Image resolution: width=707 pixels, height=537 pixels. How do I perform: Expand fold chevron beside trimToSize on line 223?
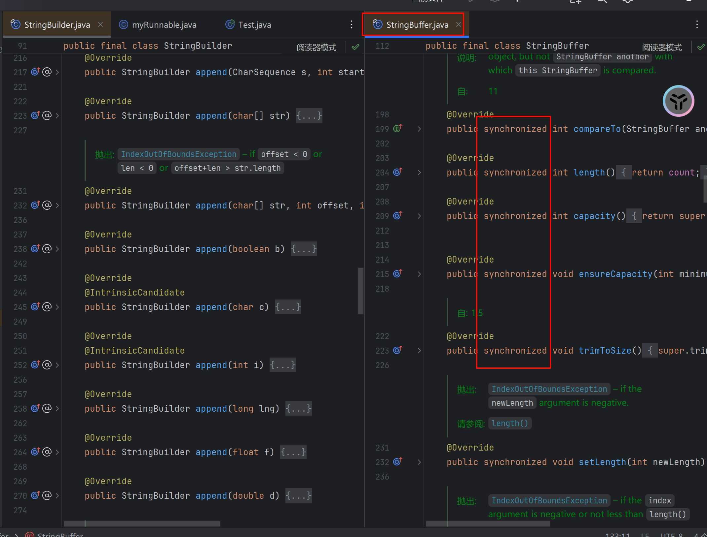click(x=419, y=351)
